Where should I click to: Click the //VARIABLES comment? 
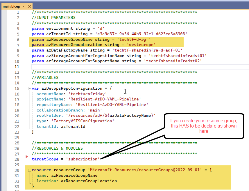[x=45, y=77]
